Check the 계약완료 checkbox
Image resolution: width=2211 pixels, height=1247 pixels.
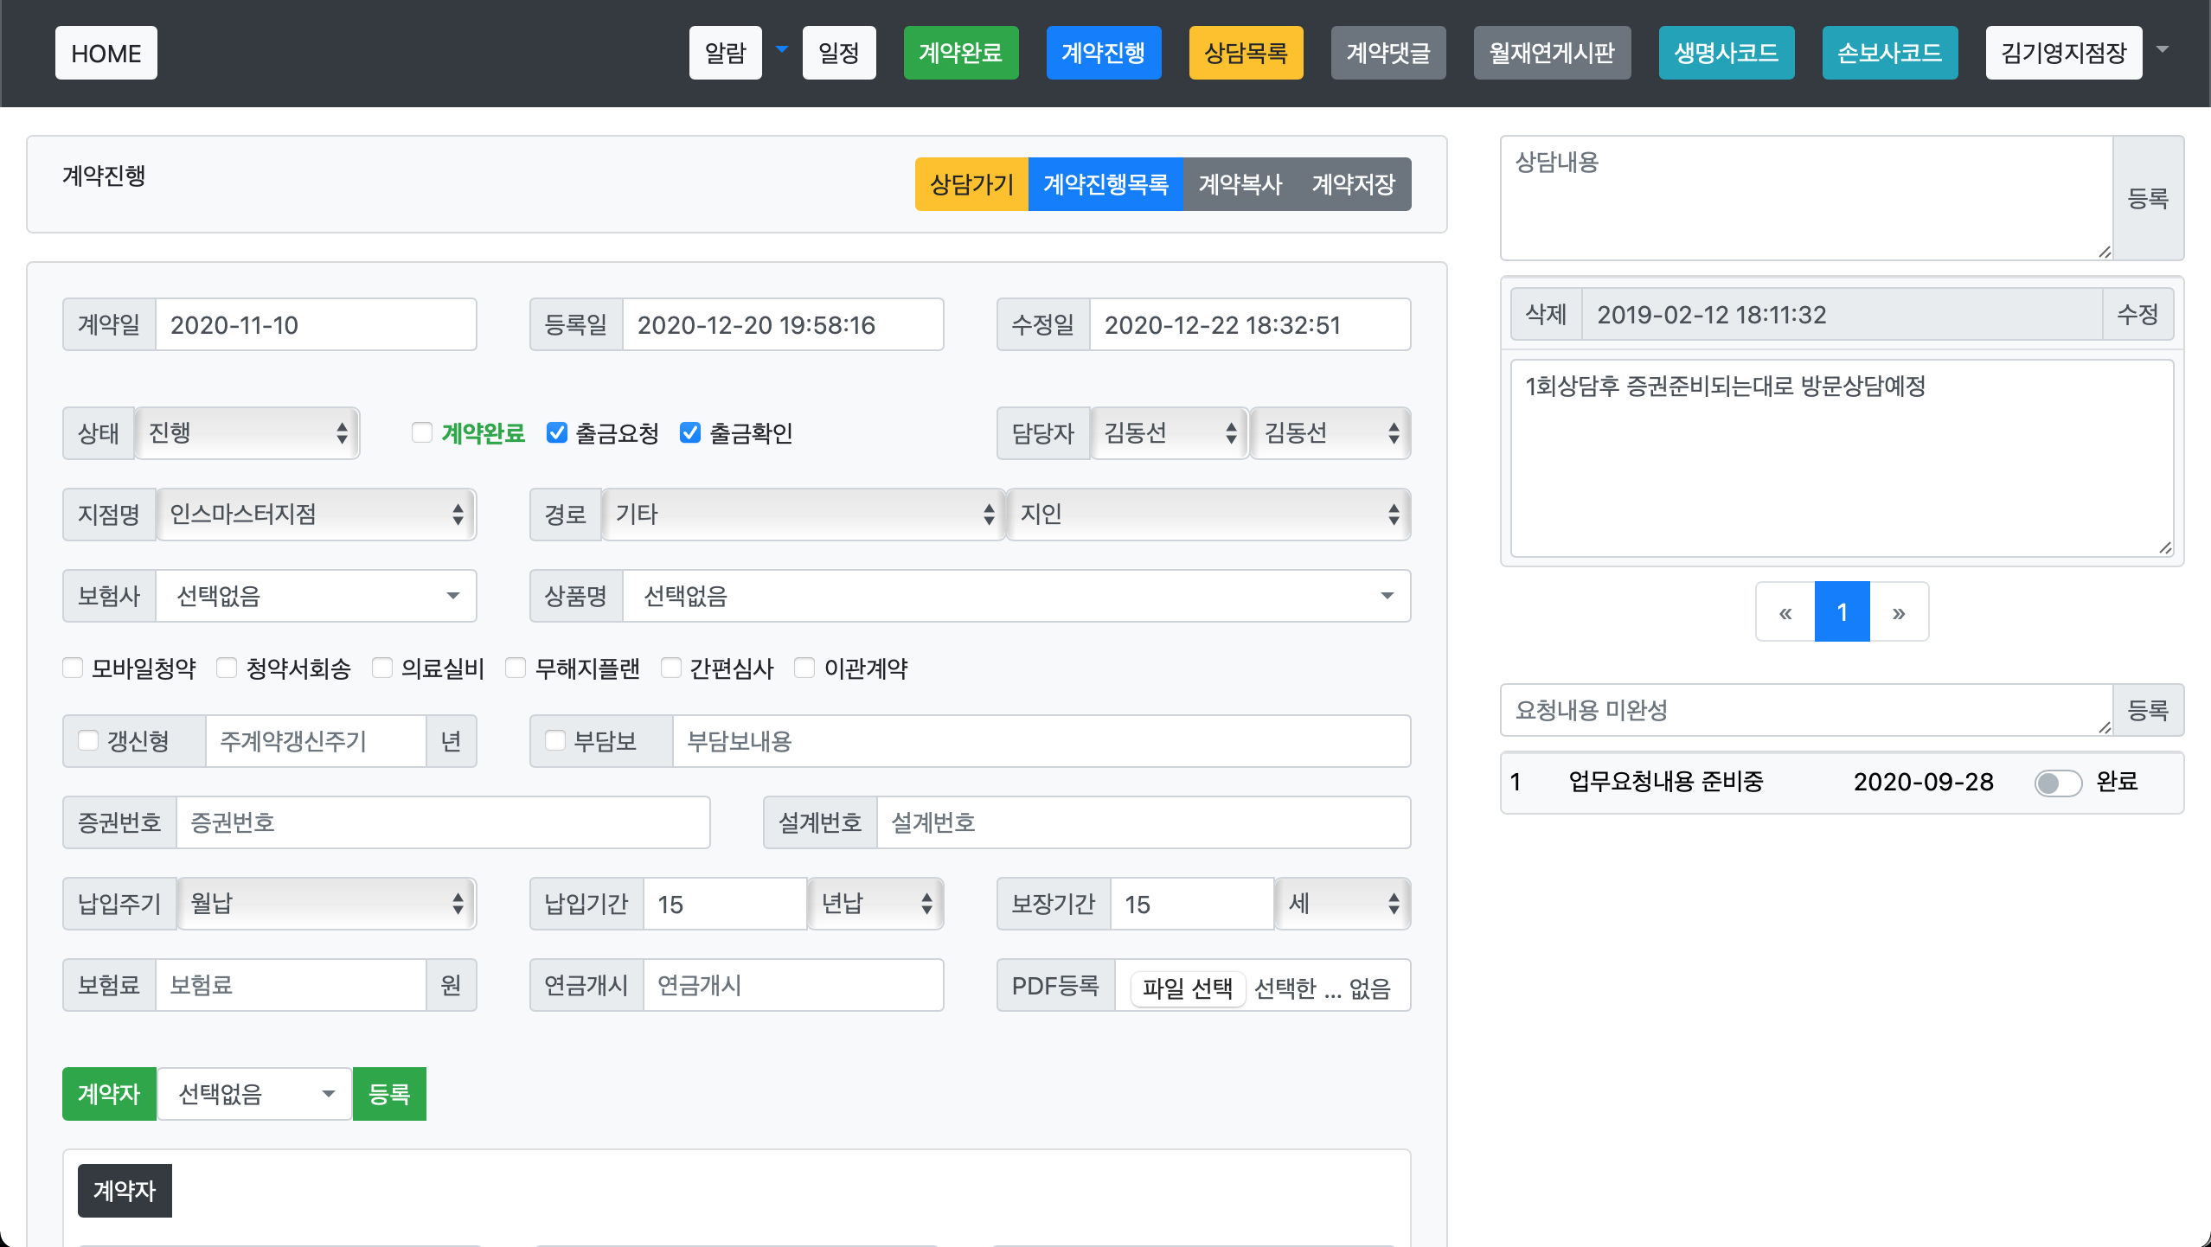(x=422, y=432)
